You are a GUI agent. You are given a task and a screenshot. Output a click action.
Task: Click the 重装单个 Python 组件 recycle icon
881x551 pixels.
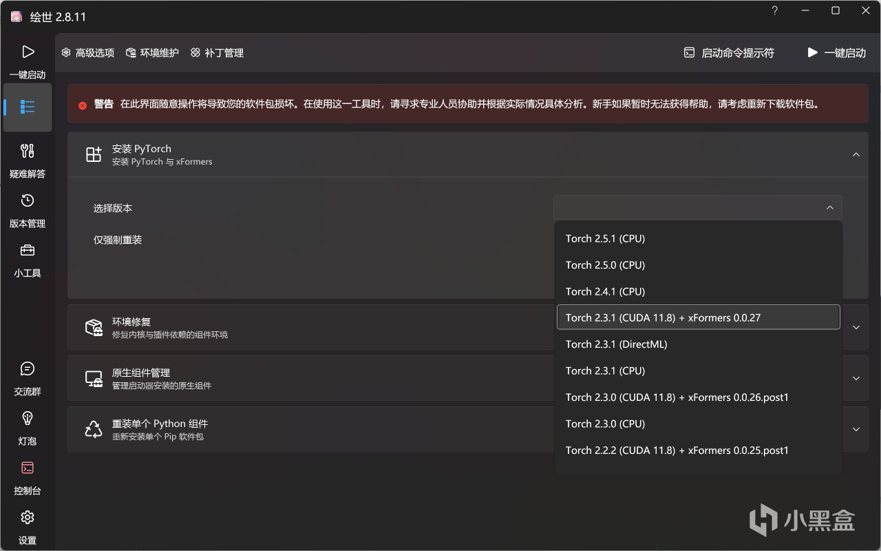point(94,429)
